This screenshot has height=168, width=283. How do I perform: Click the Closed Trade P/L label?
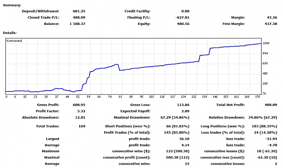43,18
